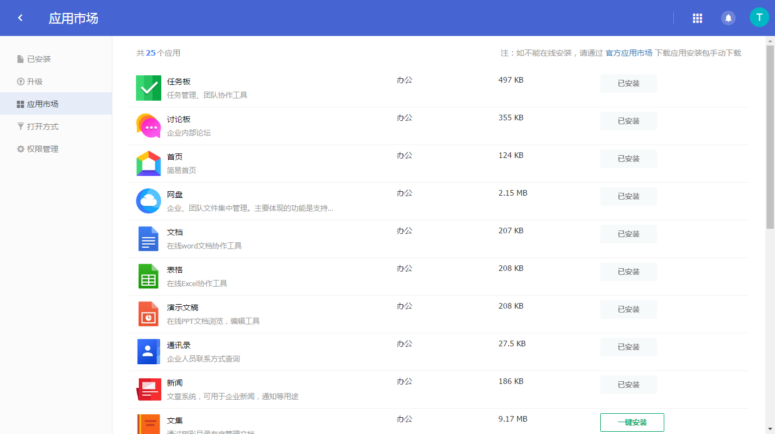Image resolution: width=775 pixels, height=434 pixels.
Task: Open the user avatar T menu
Action: (x=759, y=17)
